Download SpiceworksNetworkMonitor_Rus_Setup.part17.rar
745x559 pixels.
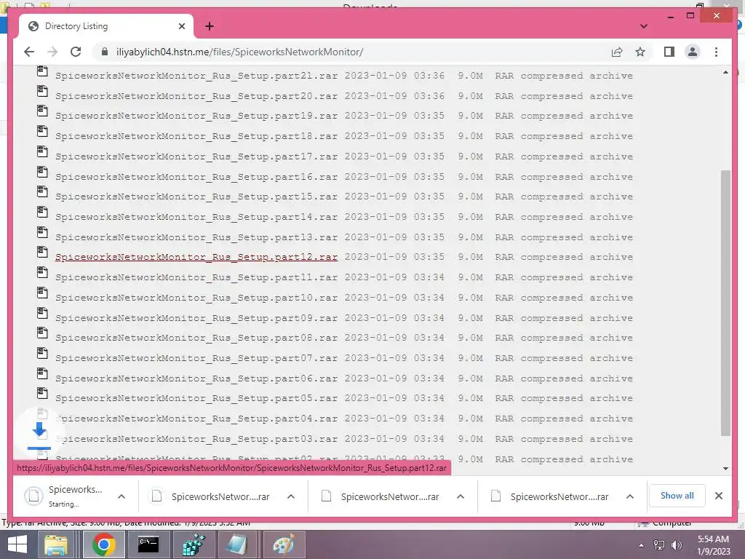(196, 156)
